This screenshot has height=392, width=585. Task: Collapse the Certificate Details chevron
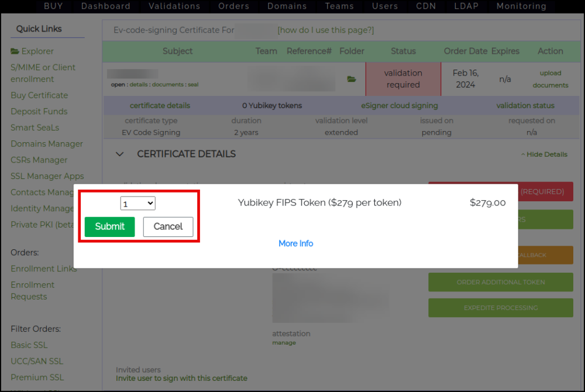pos(120,154)
